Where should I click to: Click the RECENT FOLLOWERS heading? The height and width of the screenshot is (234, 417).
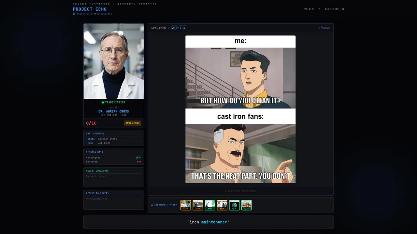pos(97,193)
